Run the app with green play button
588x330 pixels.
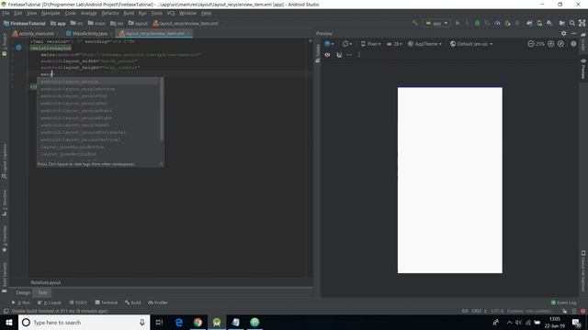(x=458, y=23)
